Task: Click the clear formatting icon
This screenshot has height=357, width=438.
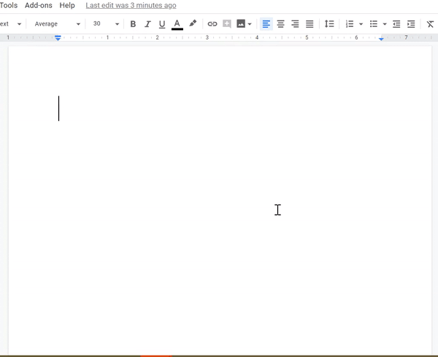Action: (430, 24)
